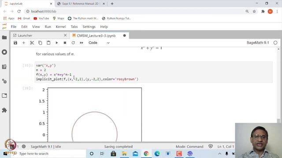
Task: Close the Launcher tab
Action: click(65, 36)
